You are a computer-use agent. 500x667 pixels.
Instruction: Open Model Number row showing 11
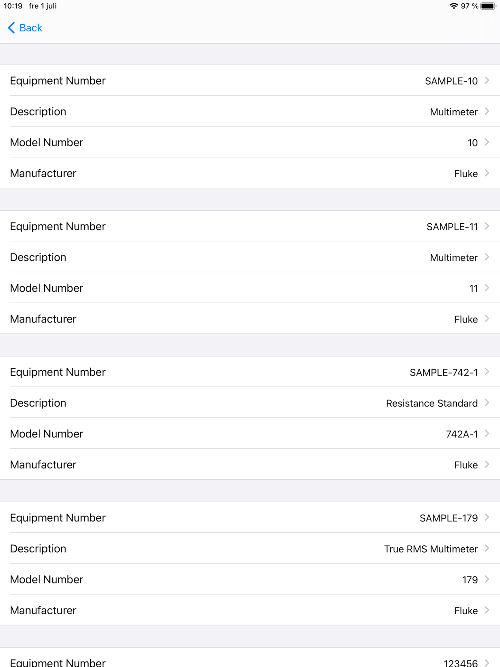(x=250, y=288)
